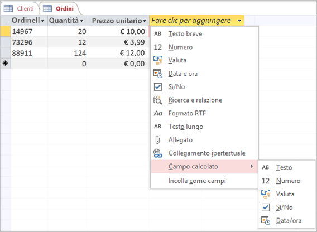Choose Data/ora icon in the submenu
Image resolution: width=317 pixels, height=232 pixels.
coord(266,220)
